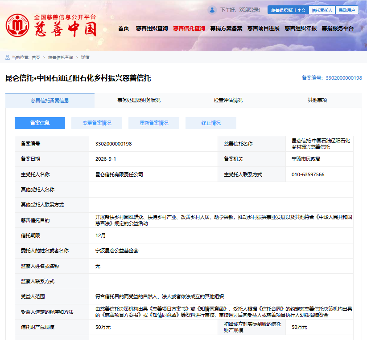The image size is (367, 340).
Task: Click the 监察人联系方式 label
Action: (x=38, y=281)
